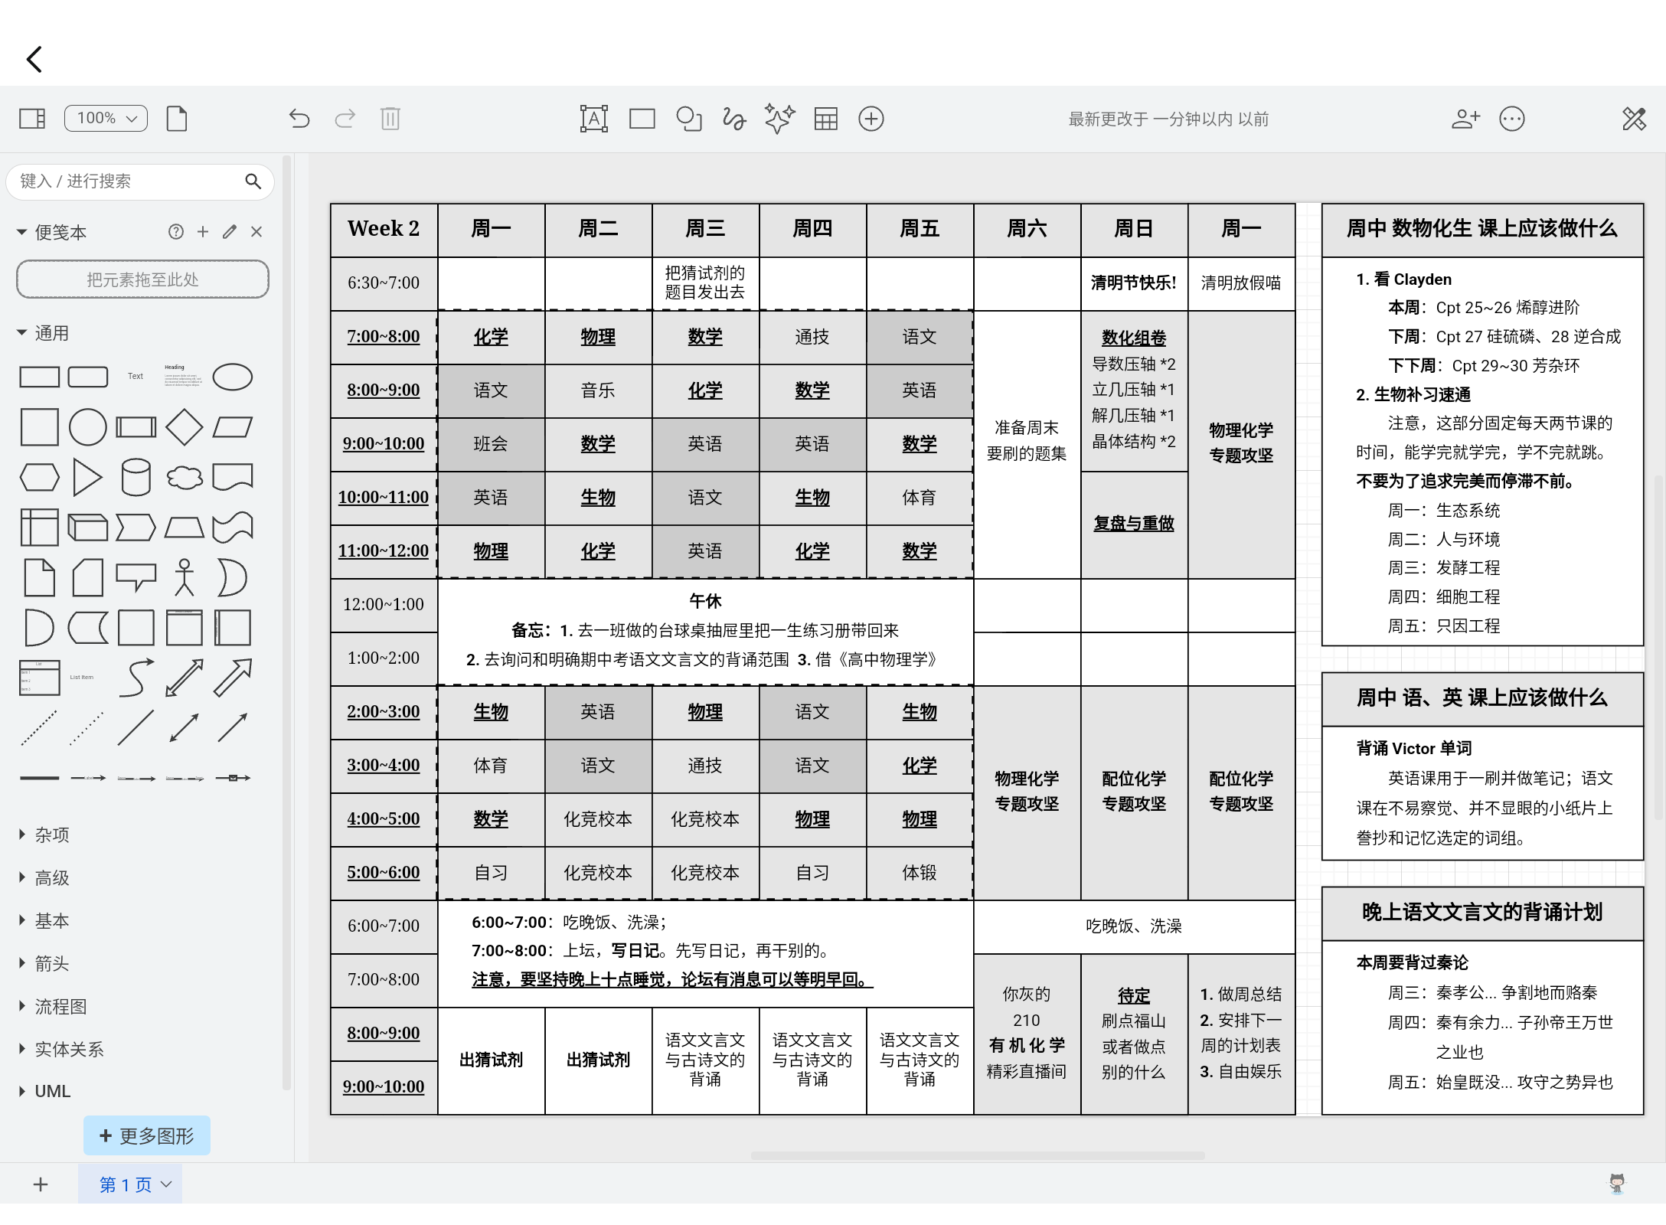
Task: Select the text insertion tool
Action: pyautogui.click(x=593, y=119)
